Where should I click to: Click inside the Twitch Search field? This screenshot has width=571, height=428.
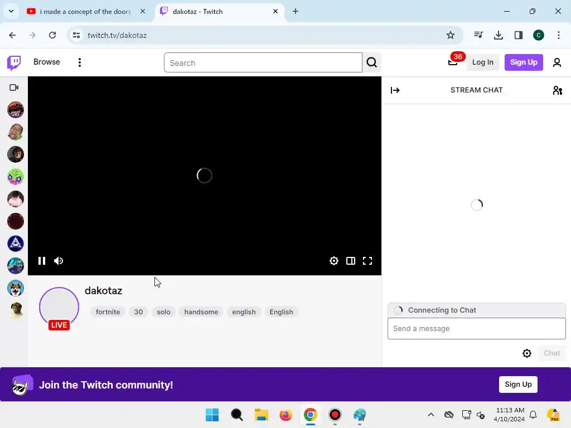(x=263, y=62)
